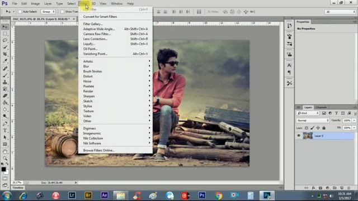Select the Brush tool
Viewport: 358px width, 201px height.
[5, 75]
